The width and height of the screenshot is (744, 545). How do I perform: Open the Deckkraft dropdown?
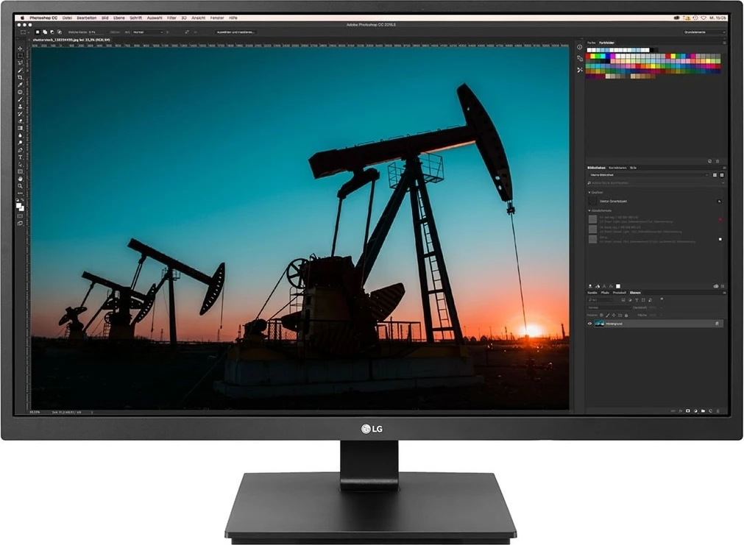click(x=661, y=307)
